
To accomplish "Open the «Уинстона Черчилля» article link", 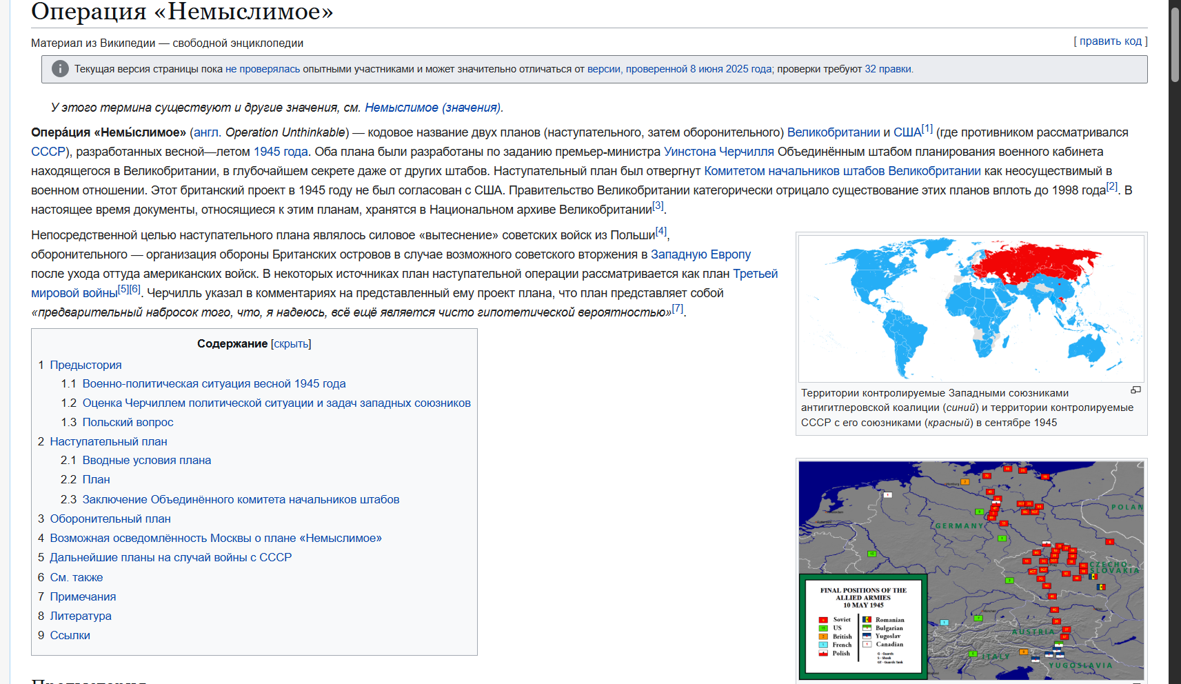I will (719, 152).
